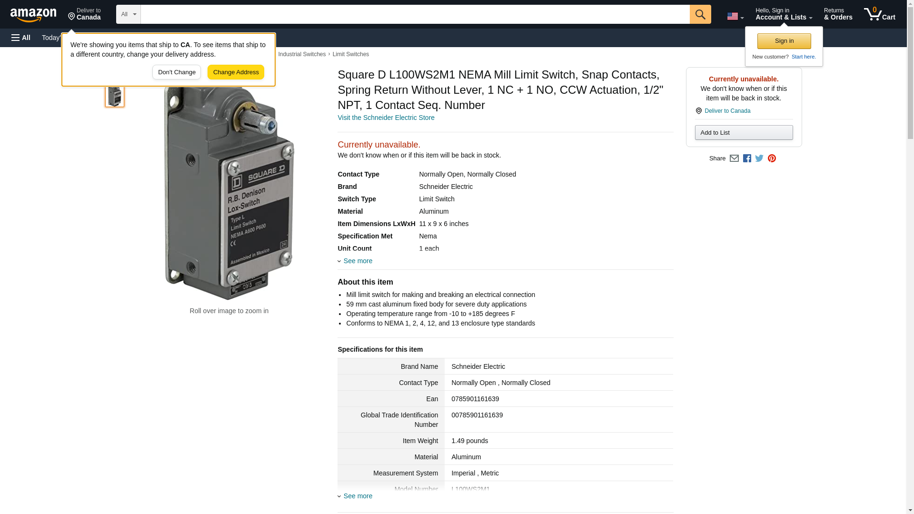Share via email icon

coord(734,158)
